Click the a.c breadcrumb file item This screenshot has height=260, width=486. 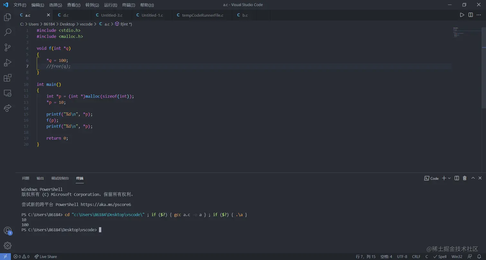pyautogui.click(x=104, y=24)
